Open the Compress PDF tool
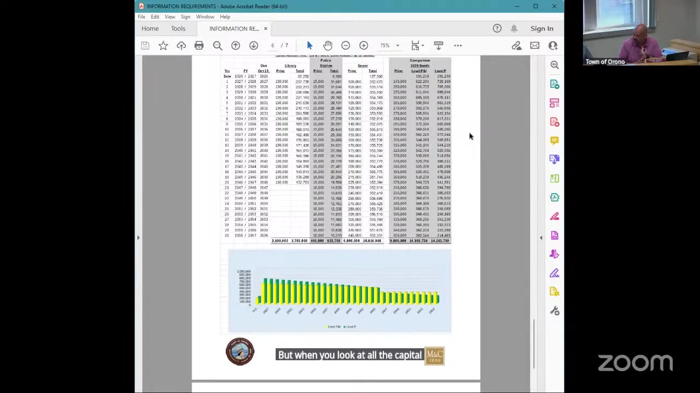Image resolution: width=700 pixels, height=393 pixels. [555, 198]
